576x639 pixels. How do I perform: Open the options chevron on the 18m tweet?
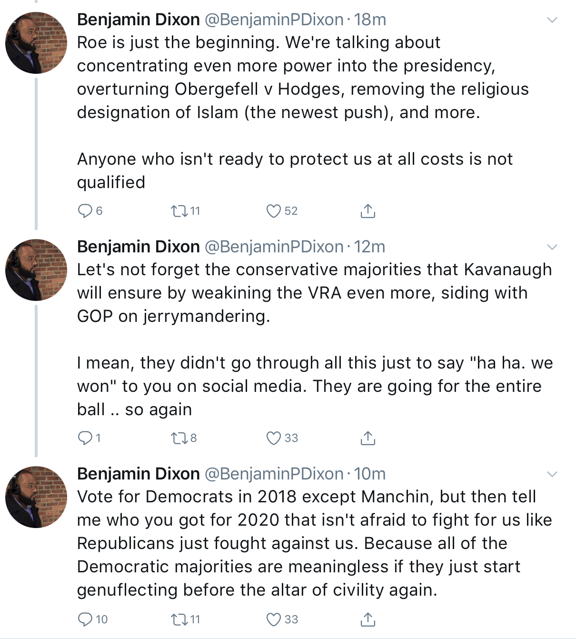[552, 20]
